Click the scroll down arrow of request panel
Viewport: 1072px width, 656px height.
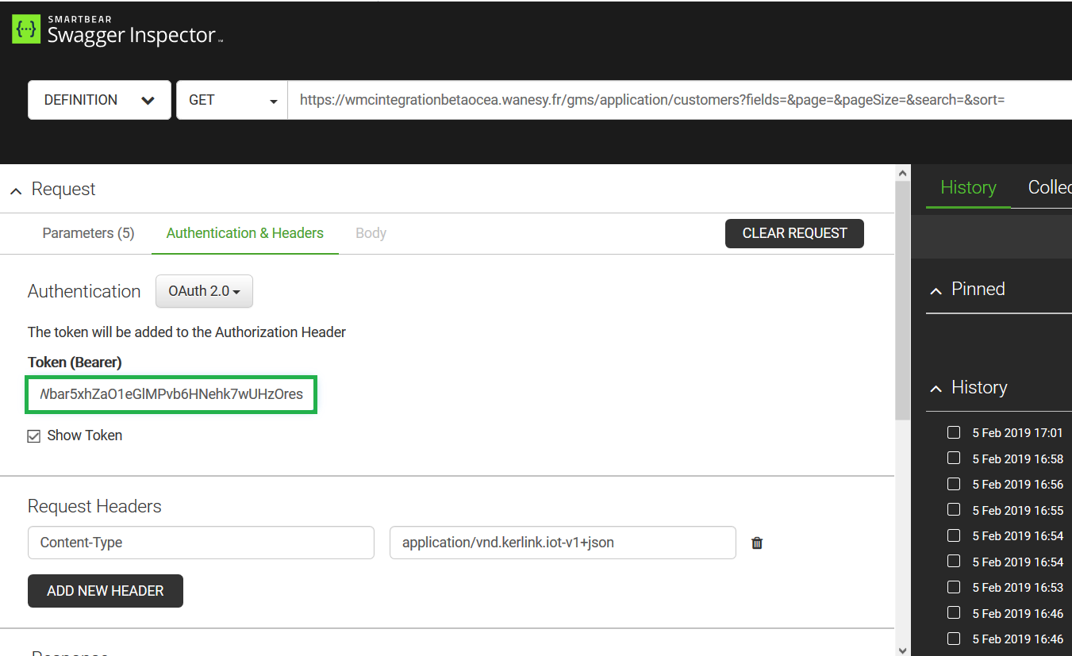pyautogui.click(x=902, y=648)
